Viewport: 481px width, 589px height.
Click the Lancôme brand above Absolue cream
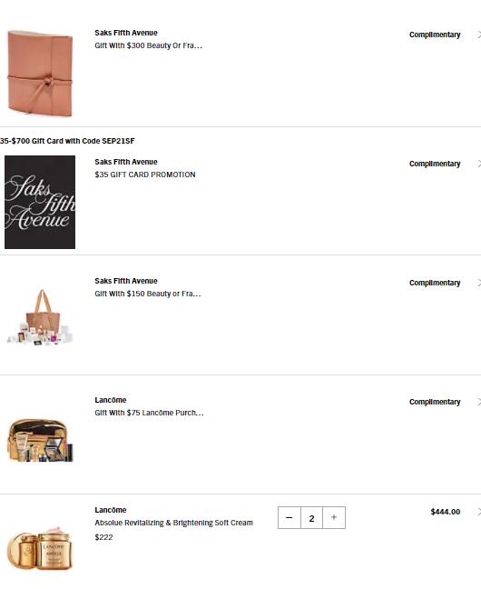[x=111, y=510]
